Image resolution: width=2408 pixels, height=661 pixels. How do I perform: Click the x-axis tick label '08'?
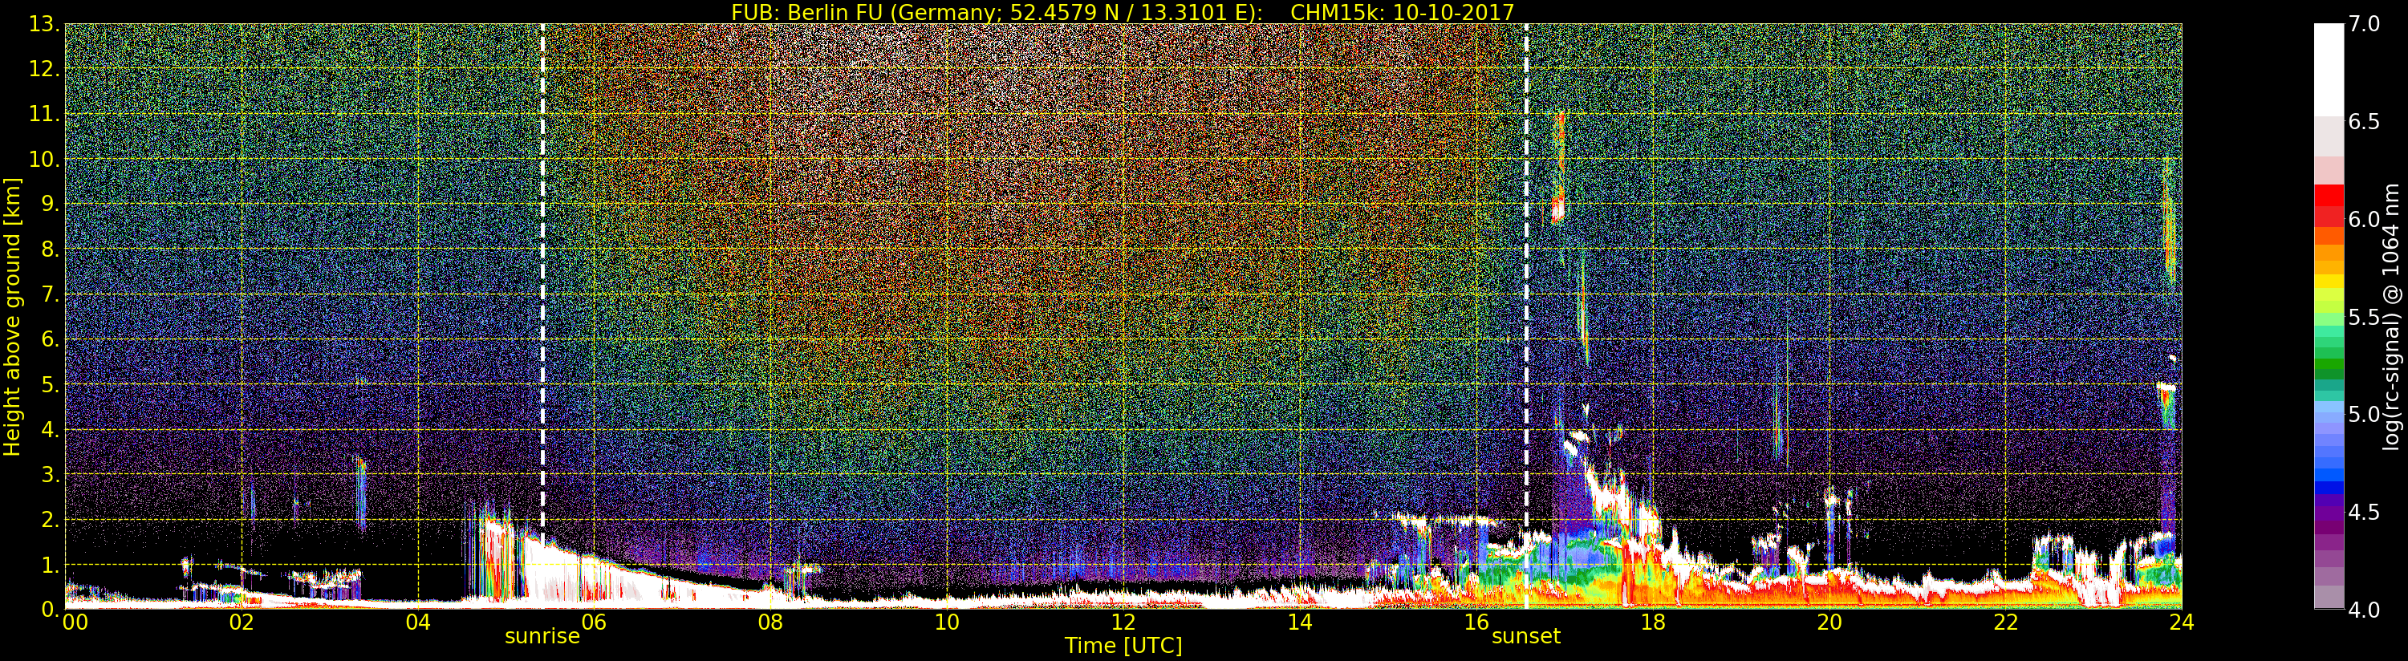(770, 622)
